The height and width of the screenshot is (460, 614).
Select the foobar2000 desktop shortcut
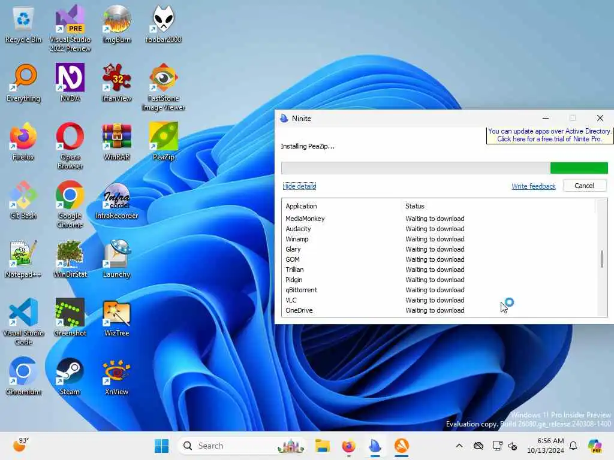tap(163, 24)
